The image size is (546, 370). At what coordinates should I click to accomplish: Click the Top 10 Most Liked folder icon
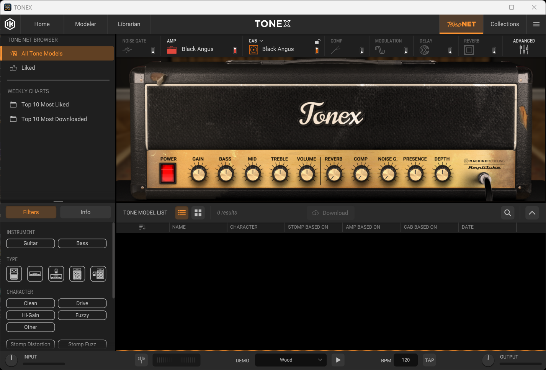point(13,105)
